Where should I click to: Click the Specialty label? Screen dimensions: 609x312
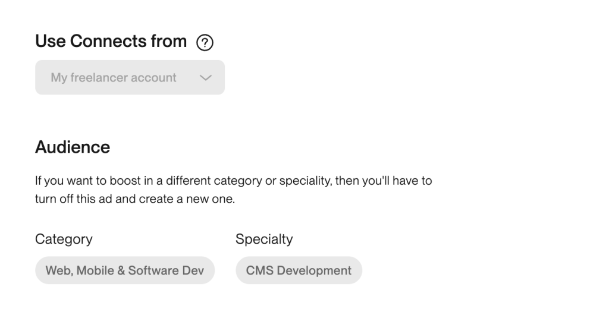[x=264, y=239]
